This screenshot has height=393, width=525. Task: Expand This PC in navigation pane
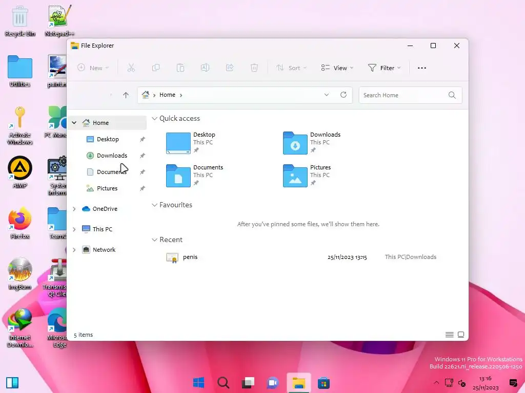[x=74, y=229]
